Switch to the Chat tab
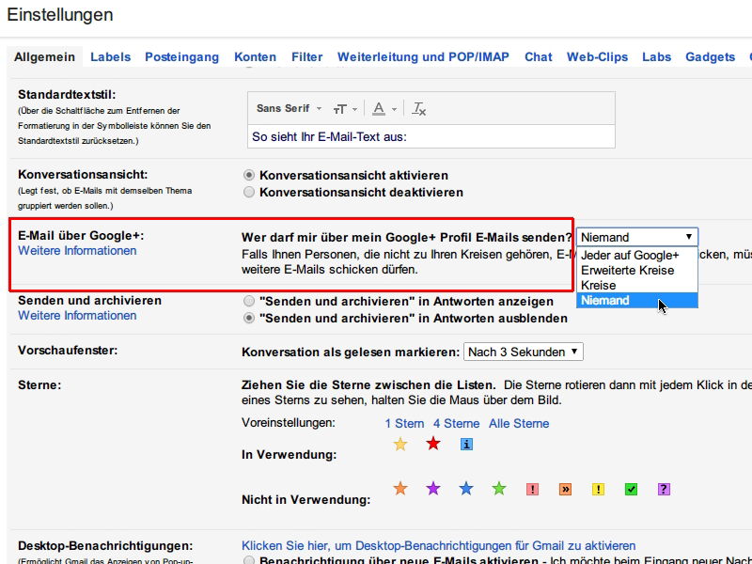The width and height of the screenshot is (752, 564). [538, 56]
